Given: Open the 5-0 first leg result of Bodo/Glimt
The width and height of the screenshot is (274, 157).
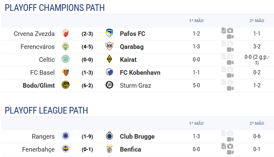Looking at the screenshot, I should click(196, 86).
